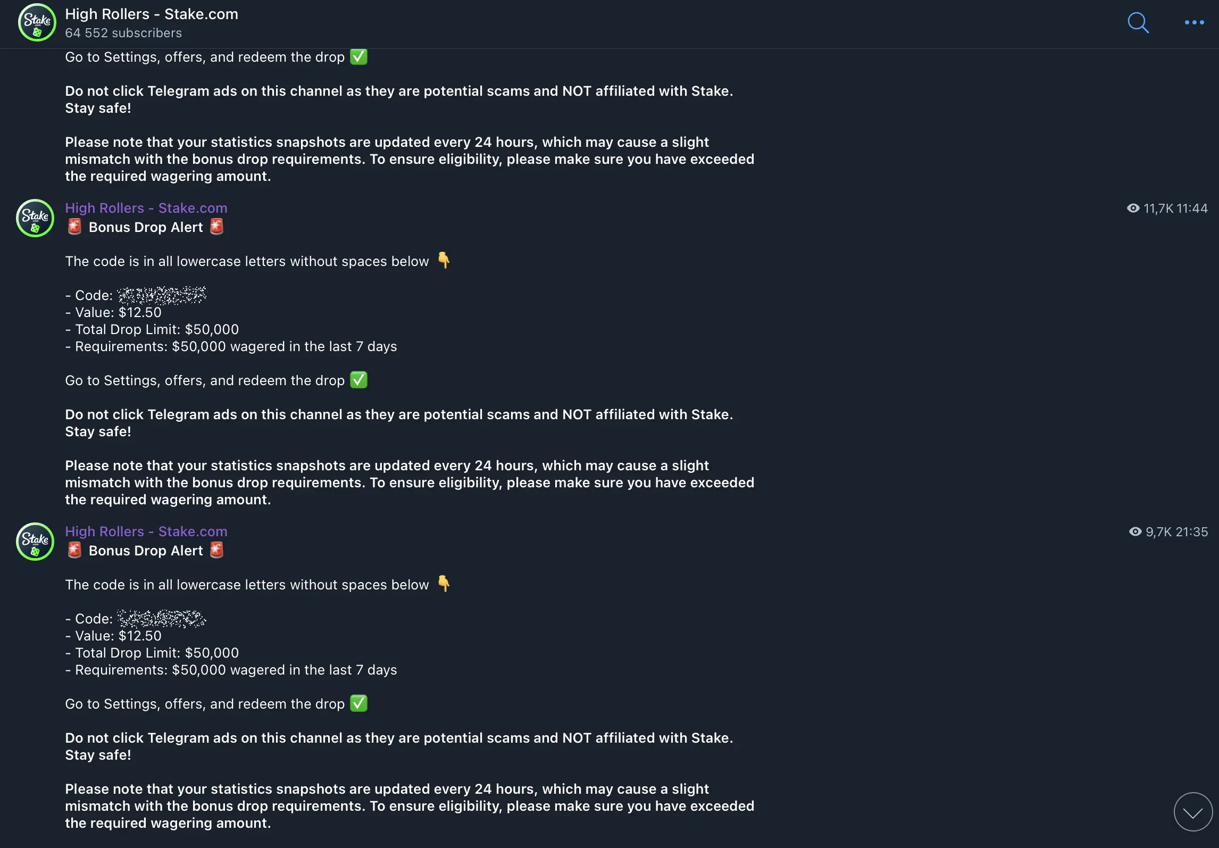
Task: Click the High Rollers link on the bottom message
Action: 146,531
